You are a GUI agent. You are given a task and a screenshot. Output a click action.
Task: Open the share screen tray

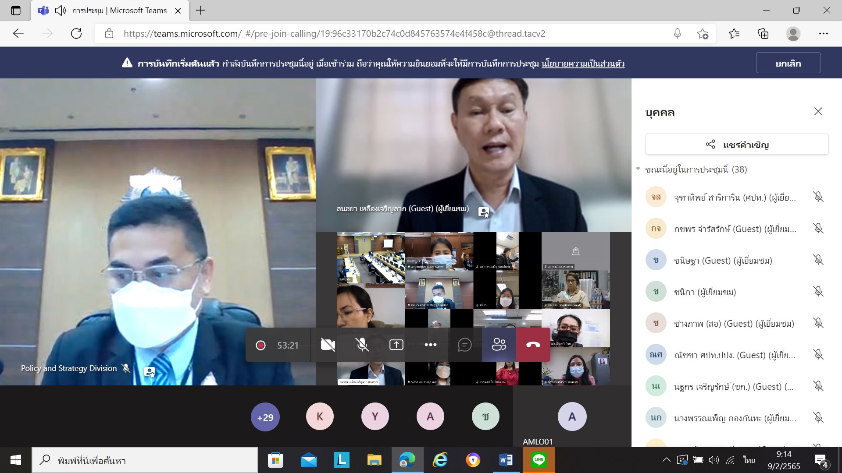coord(396,345)
